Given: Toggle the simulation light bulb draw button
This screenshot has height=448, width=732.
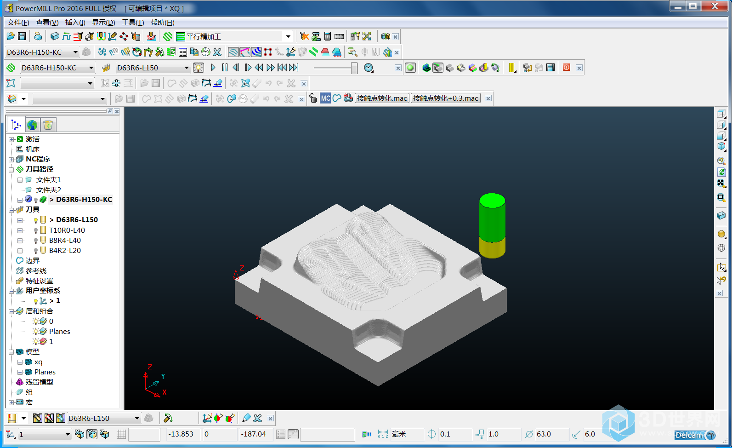Looking at the screenshot, I should [x=199, y=68].
